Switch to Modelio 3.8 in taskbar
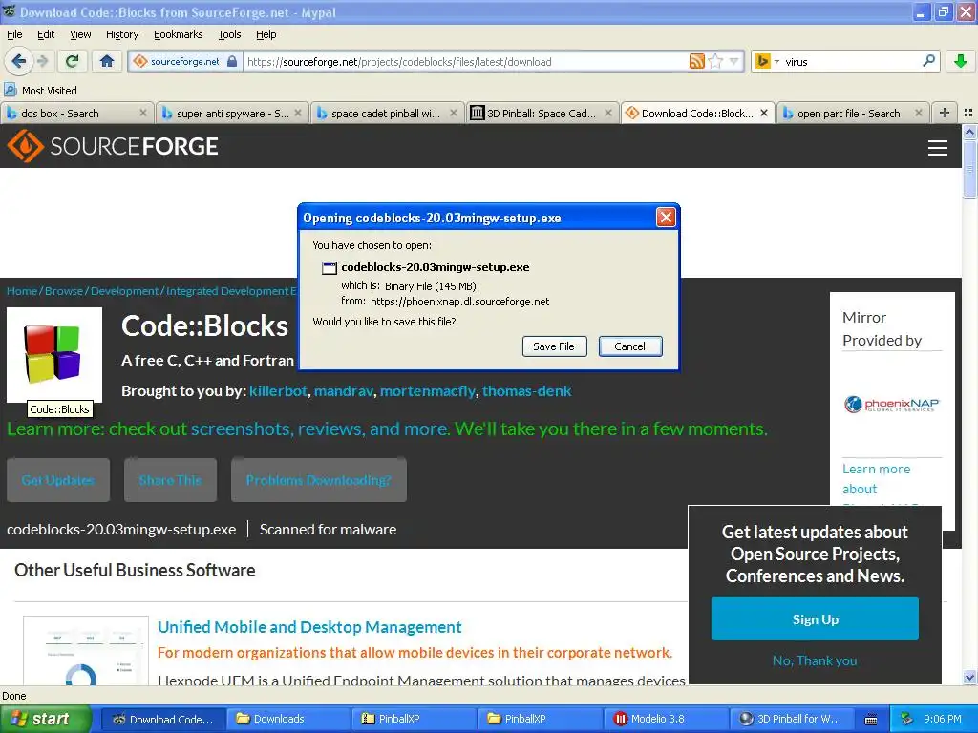This screenshot has width=978, height=733. pos(665,719)
